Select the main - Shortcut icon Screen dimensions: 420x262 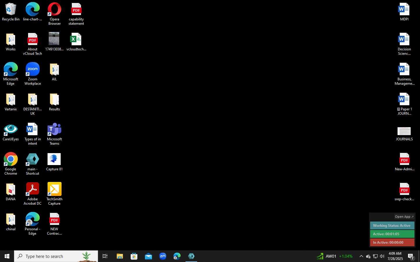33,164
